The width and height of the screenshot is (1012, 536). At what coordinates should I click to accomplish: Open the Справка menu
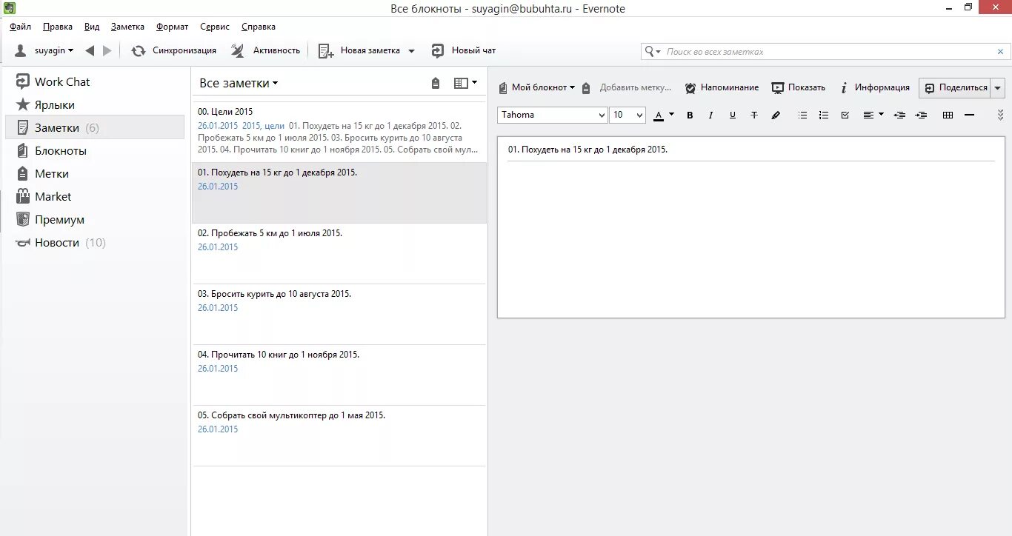tap(259, 27)
